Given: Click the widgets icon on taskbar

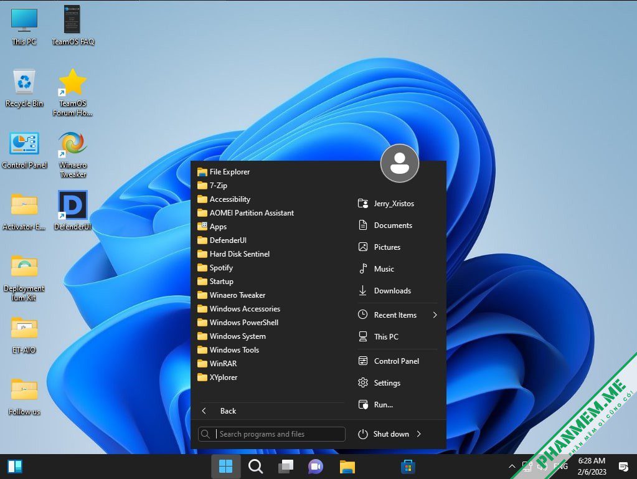Looking at the screenshot, I should coord(15,467).
